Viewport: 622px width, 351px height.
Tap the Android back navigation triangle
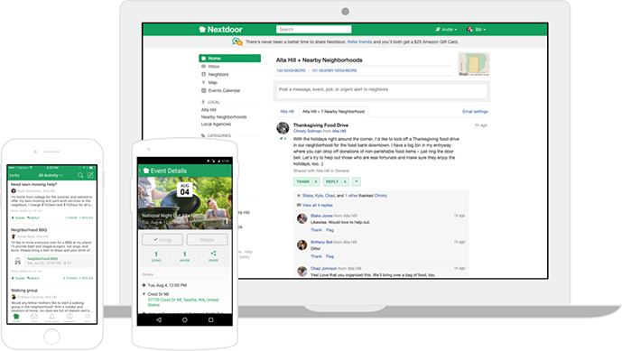(x=159, y=319)
